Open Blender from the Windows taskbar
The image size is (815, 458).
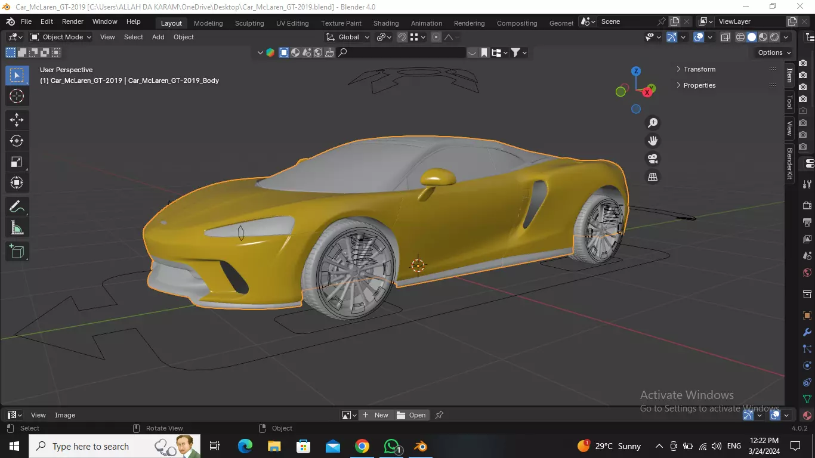421,446
